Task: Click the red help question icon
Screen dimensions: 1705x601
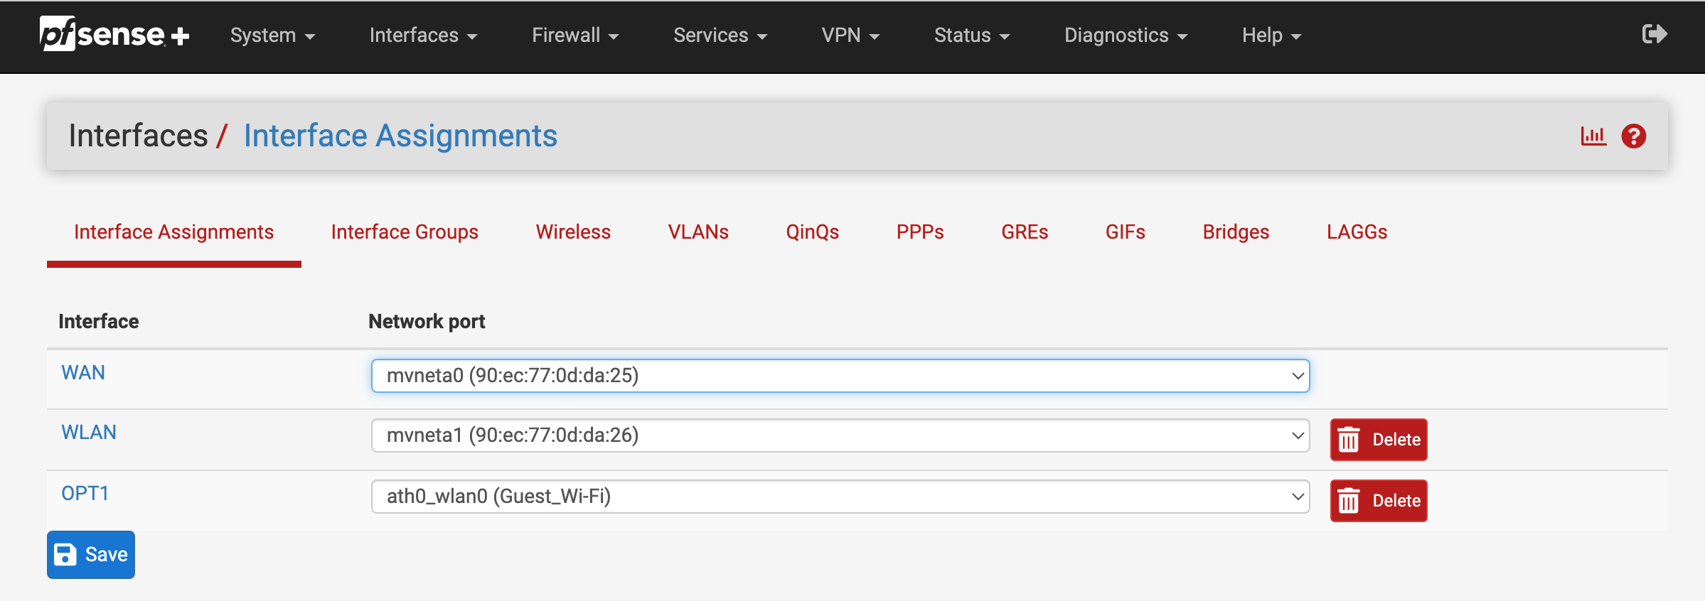Action: 1633,136
